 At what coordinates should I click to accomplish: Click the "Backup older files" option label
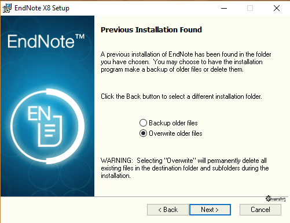click(x=173, y=123)
